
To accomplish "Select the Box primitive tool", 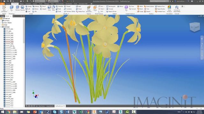I will 11,8.
